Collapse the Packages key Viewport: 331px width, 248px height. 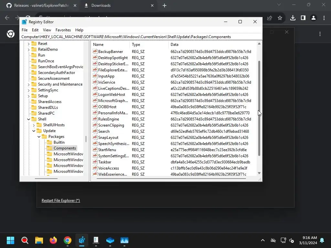click(39, 137)
